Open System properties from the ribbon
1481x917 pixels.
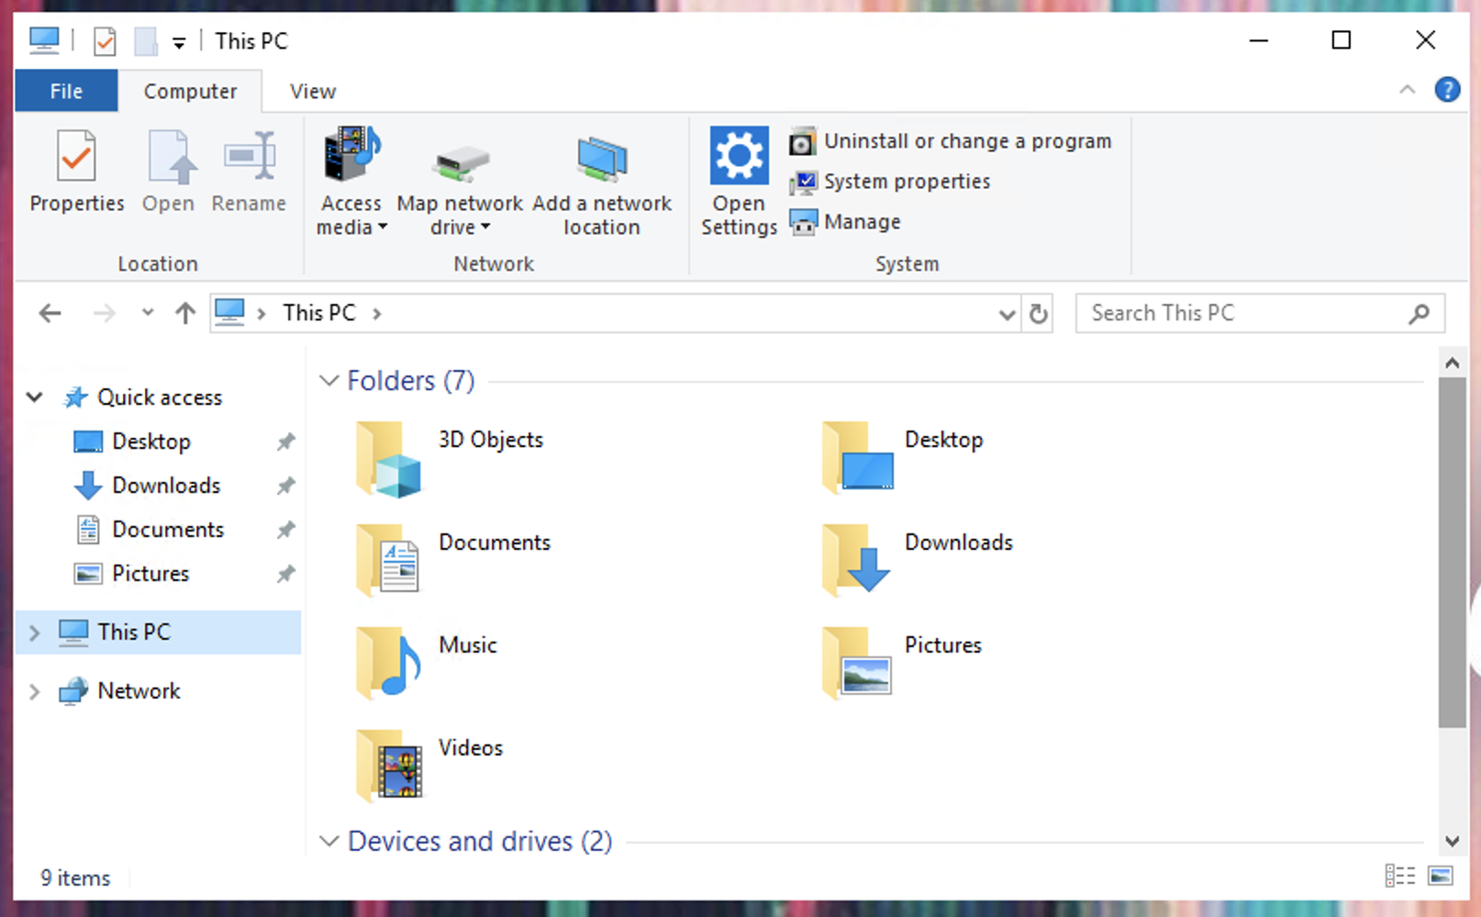coord(890,182)
